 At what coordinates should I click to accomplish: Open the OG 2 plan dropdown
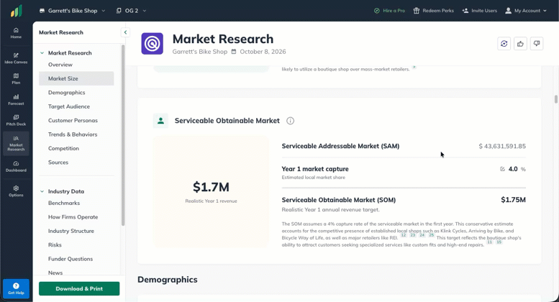131,11
